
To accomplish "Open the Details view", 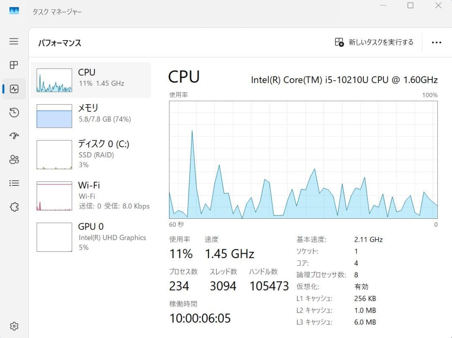I will pyautogui.click(x=14, y=183).
